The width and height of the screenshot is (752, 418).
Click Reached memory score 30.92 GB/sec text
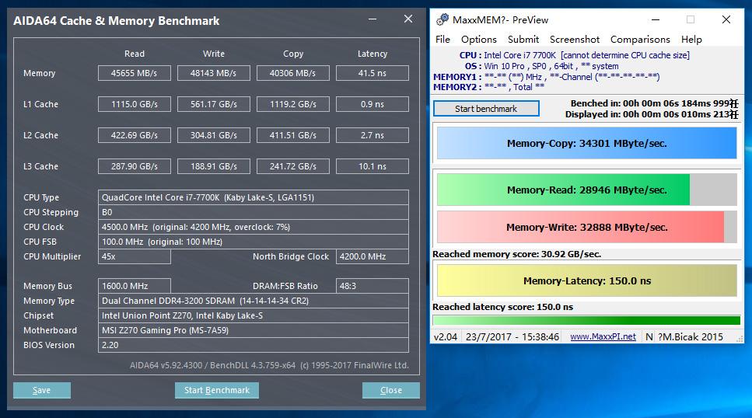pos(516,254)
